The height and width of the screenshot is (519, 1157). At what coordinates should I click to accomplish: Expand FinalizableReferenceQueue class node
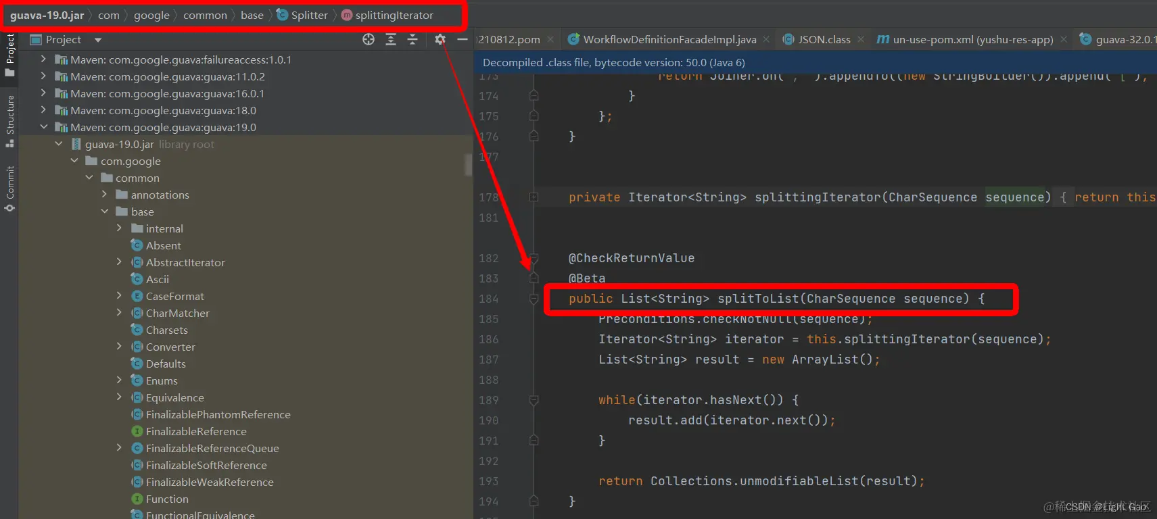(120, 448)
